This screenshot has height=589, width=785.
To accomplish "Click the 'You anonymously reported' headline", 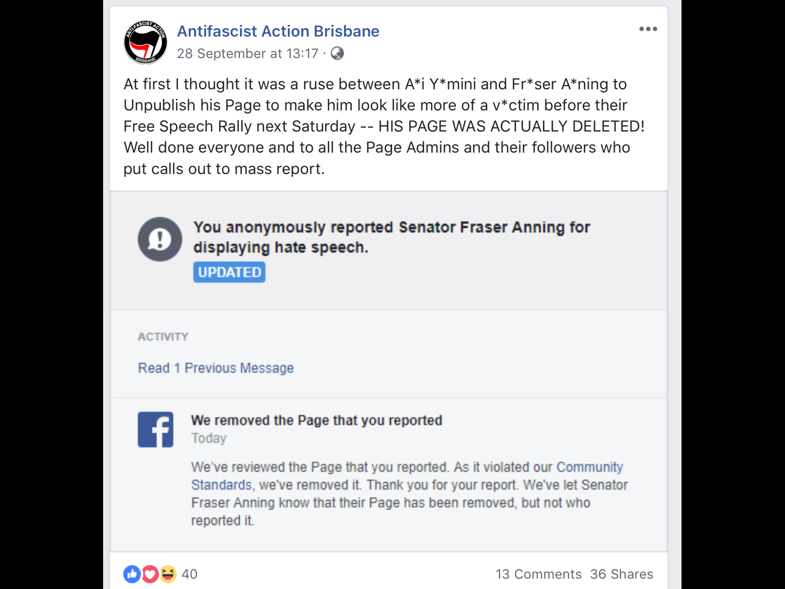I will coord(392,237).
